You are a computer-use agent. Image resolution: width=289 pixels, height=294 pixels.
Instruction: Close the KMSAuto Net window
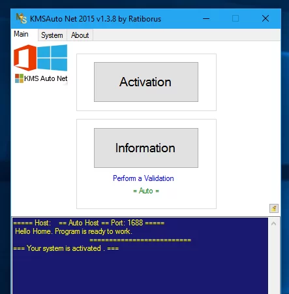266,18
